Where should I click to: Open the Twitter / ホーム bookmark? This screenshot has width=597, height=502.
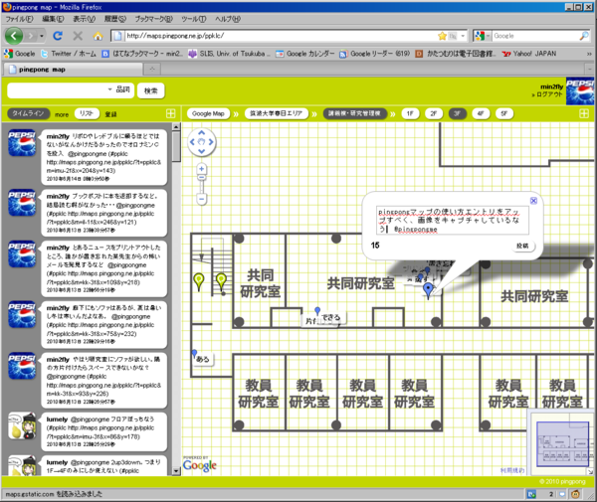click(x=69, y=54)
